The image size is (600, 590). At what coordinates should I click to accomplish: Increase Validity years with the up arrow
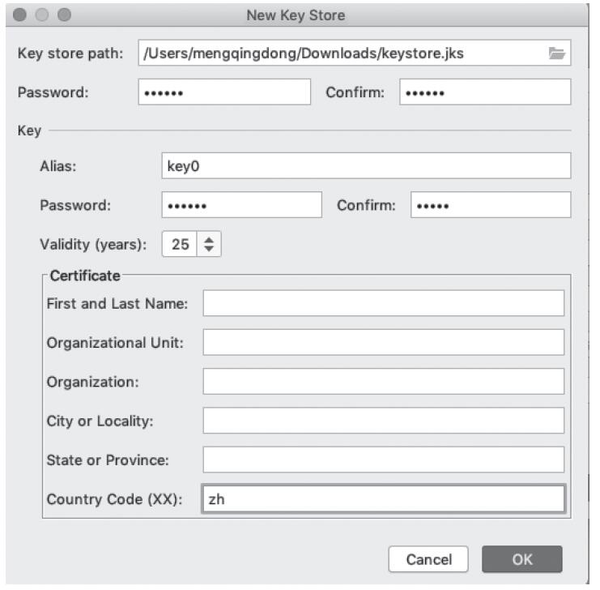click(x=209, y=239)
